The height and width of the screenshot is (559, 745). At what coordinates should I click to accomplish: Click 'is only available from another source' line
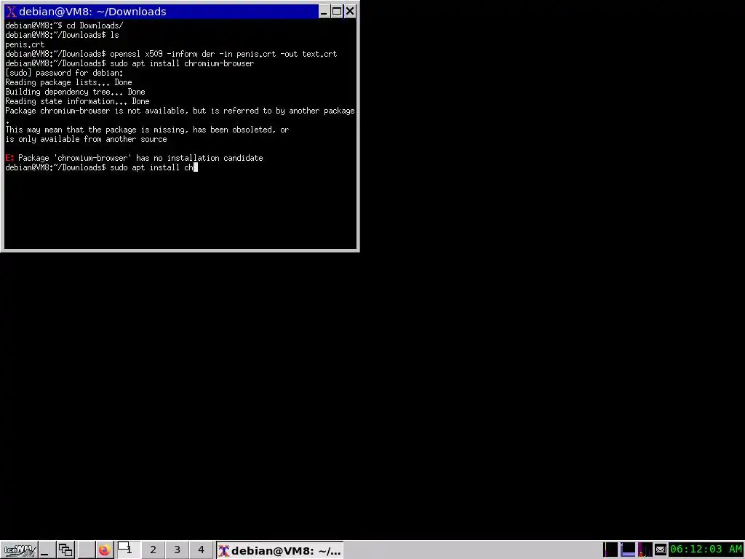[86, 139]
